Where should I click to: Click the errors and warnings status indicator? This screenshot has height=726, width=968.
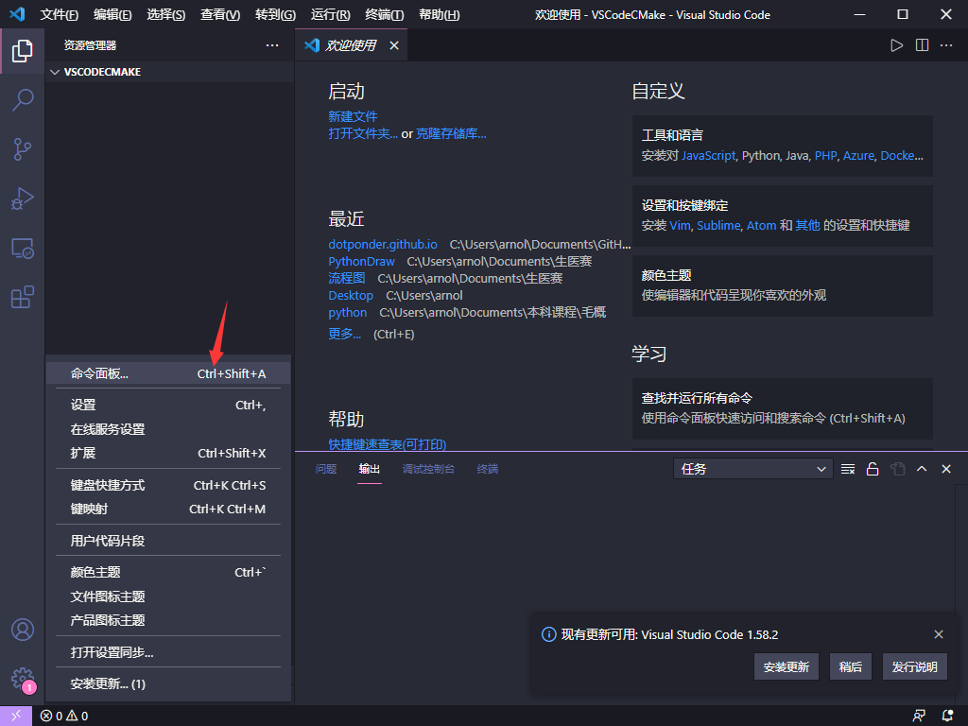pyautogui.click(x=64, y=716)
